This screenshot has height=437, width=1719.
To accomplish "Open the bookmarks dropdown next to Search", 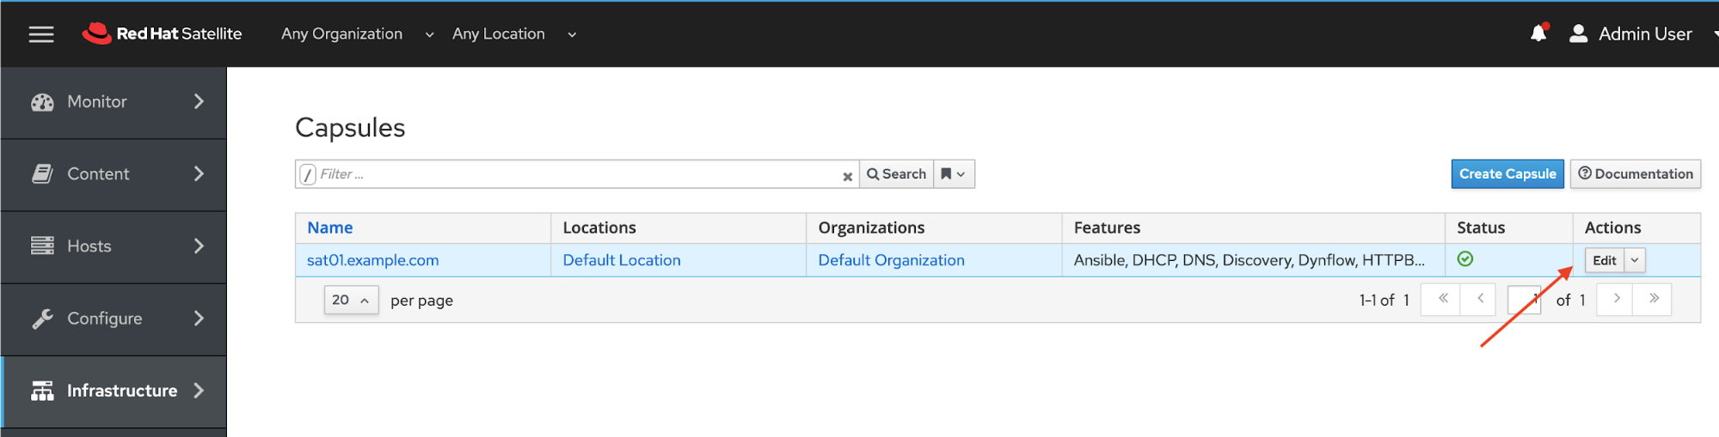I will coord(954,174).
